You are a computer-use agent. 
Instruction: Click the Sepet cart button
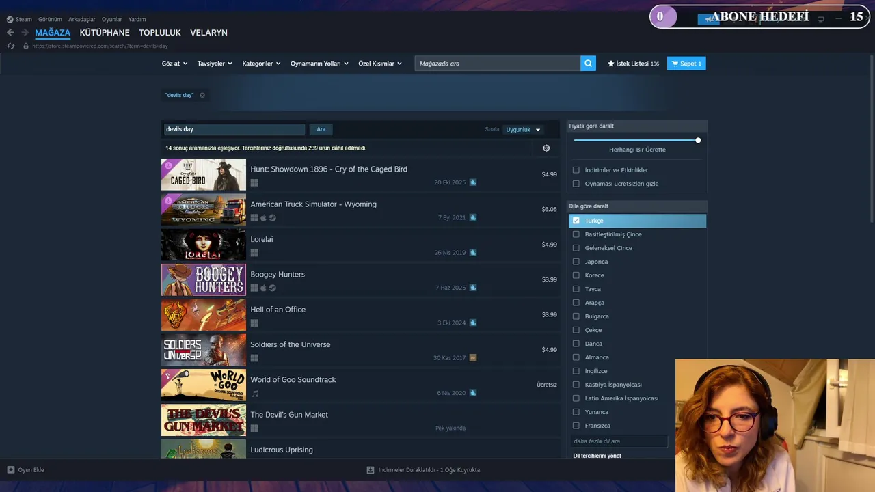coord(686,64)
